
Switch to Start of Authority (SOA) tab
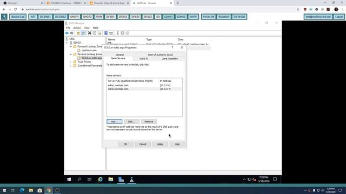coord(160,55)
